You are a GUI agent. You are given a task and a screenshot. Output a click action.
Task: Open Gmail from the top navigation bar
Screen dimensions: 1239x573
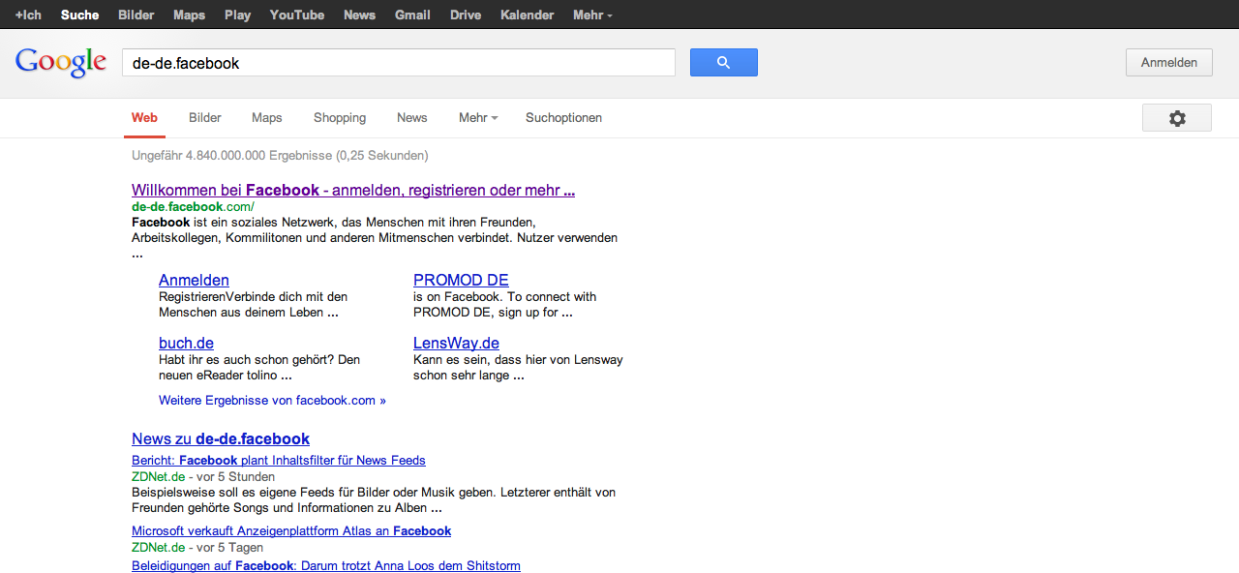click(412, 15)
